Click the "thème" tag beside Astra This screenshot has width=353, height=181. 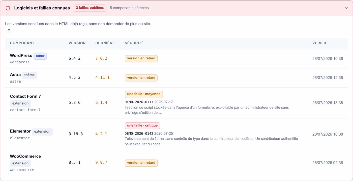pyautogui.click(x=30, y=75)
